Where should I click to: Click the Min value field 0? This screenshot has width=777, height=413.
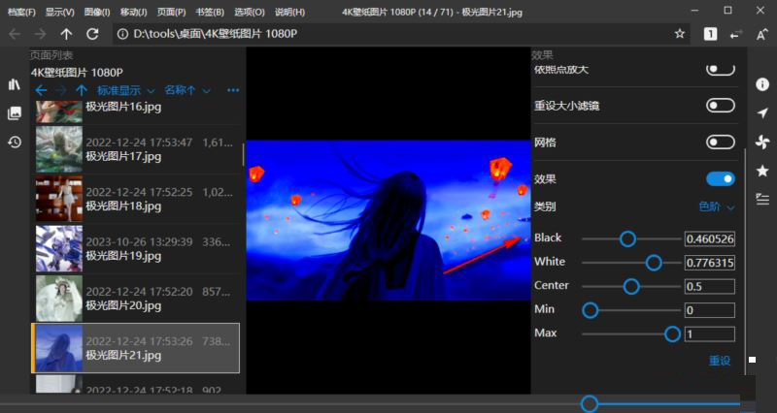pyautogui.click(x=710, y=310)
